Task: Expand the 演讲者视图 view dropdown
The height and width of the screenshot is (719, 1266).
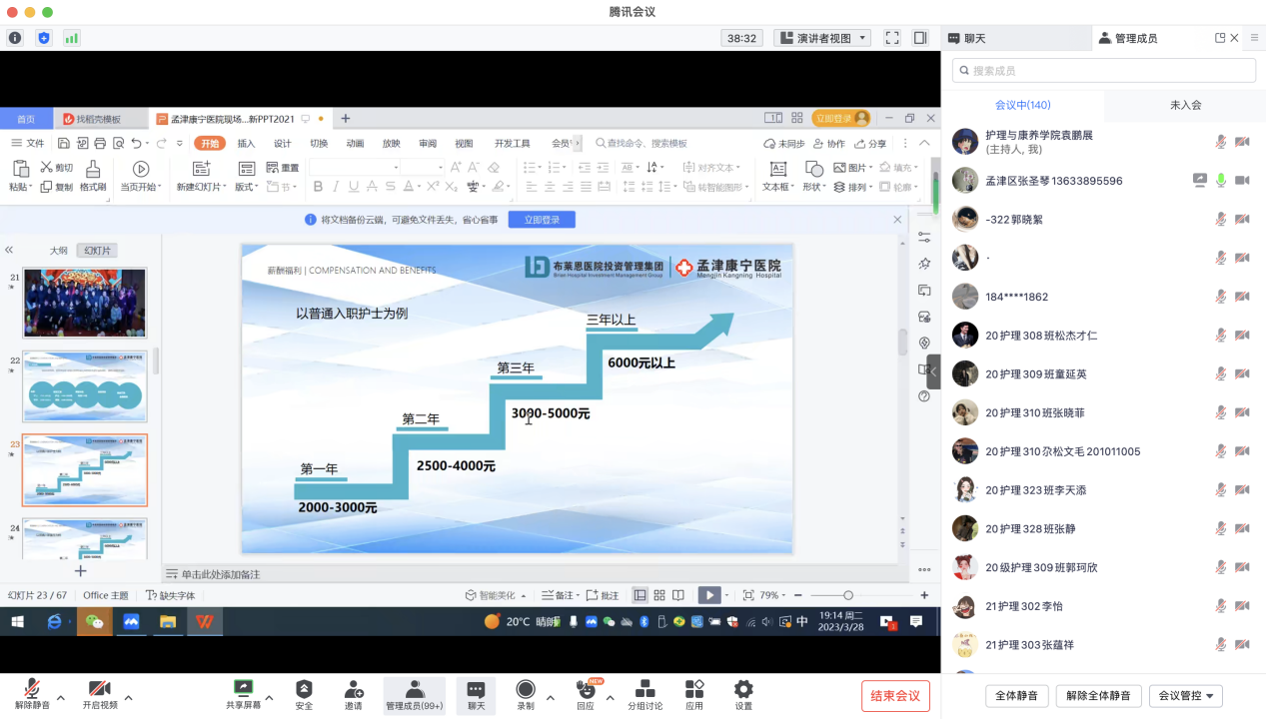Action: 822,38
